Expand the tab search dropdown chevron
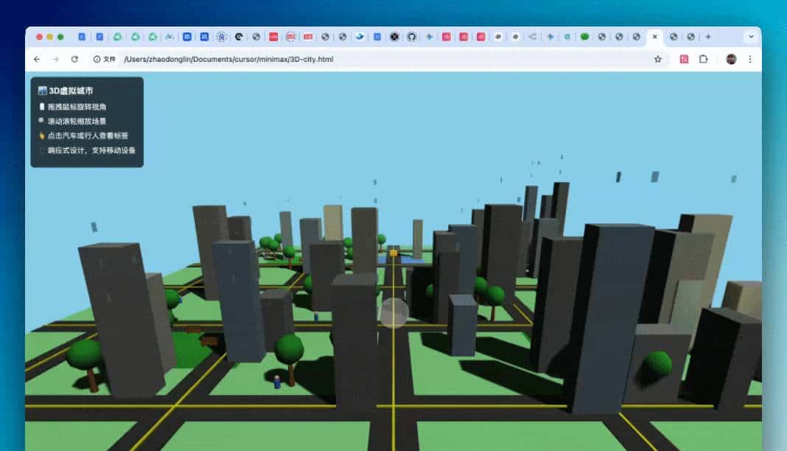Viewport: 787px width, 451px height. (x=751, y=36)
